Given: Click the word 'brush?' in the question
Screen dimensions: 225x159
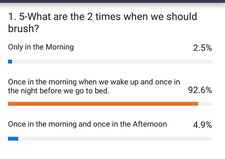Looking at the screenshot, I should (x=23, y=29).
